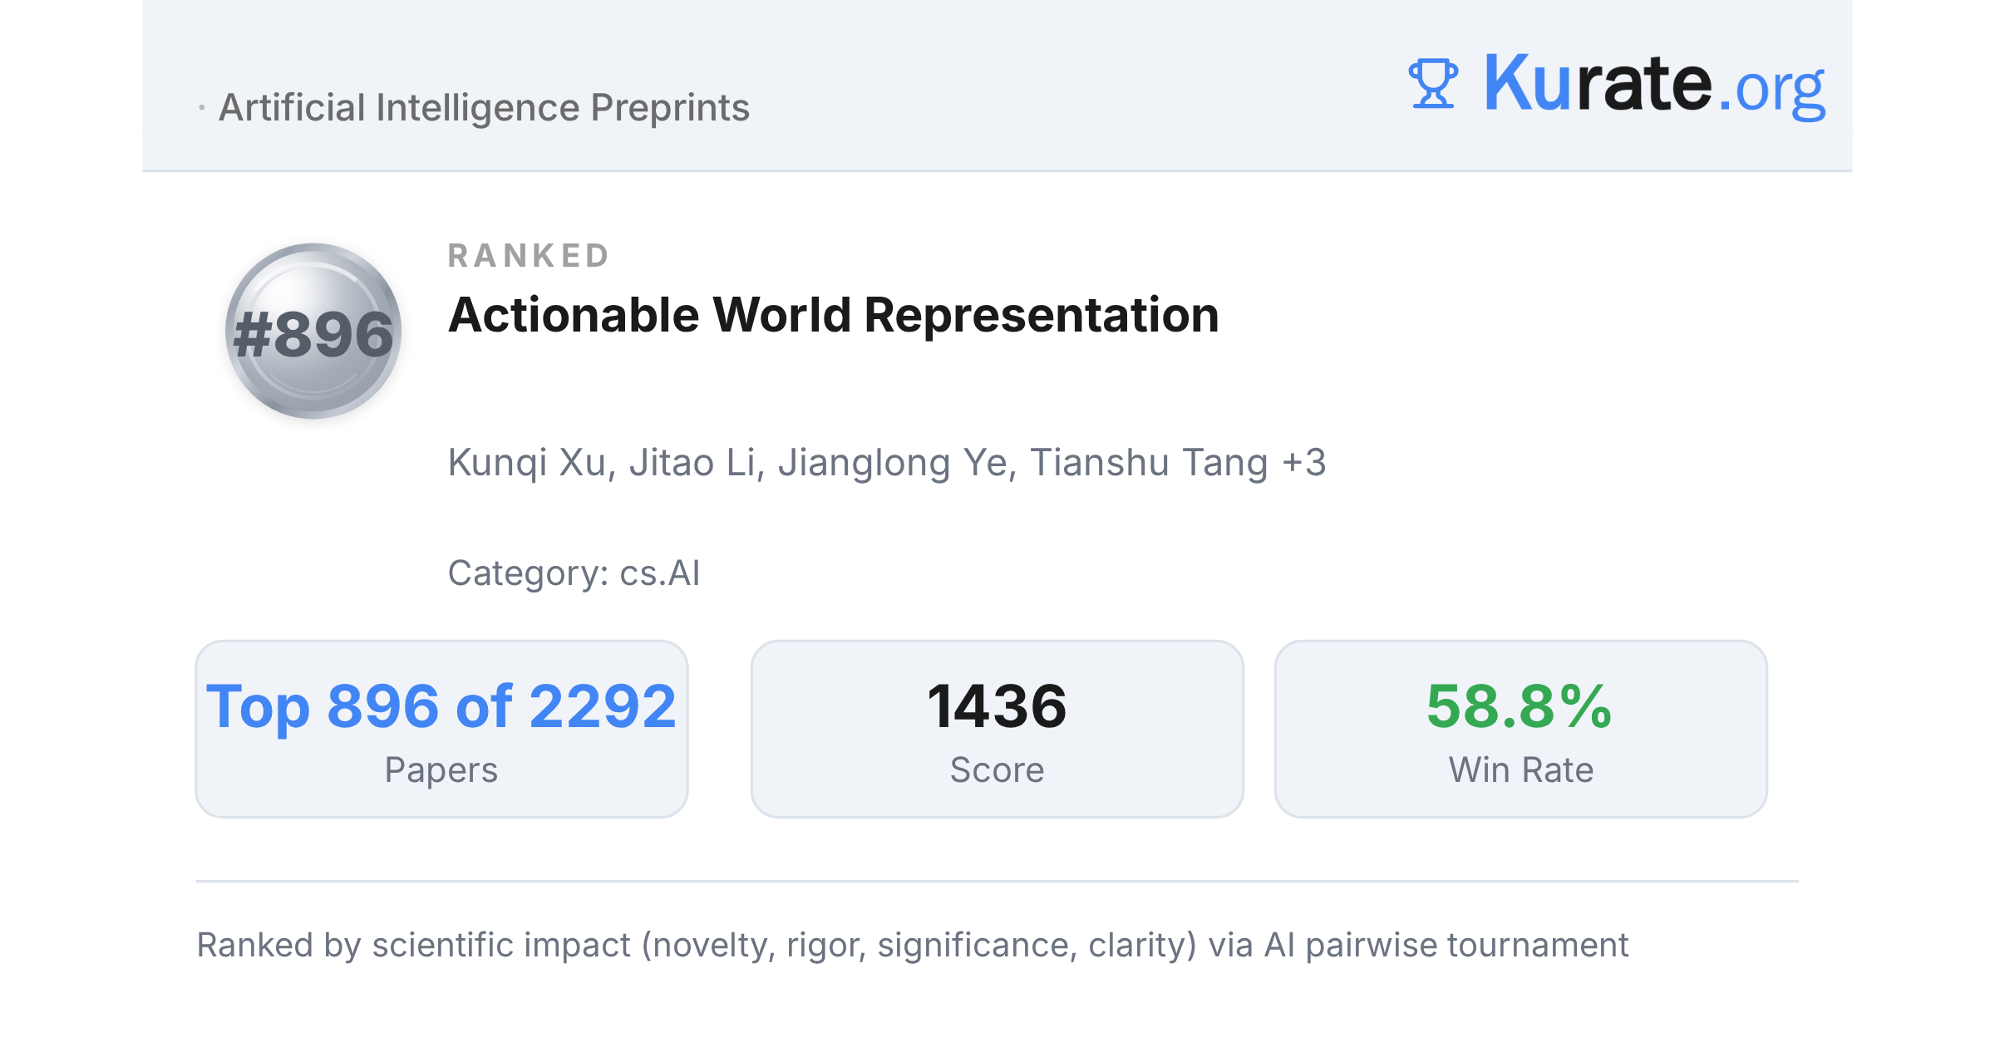
Task: Select the Artificial Intelligence Preprints heading
Action: tap(484, 108)
